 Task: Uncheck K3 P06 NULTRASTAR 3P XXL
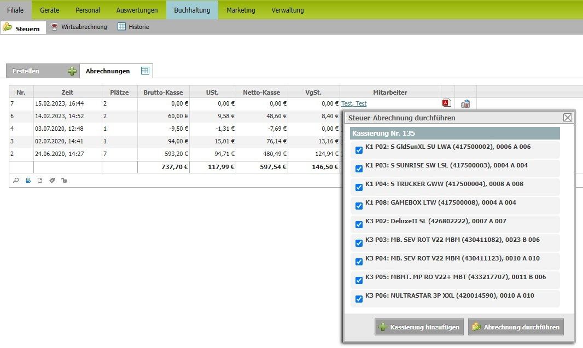(359, 299)
